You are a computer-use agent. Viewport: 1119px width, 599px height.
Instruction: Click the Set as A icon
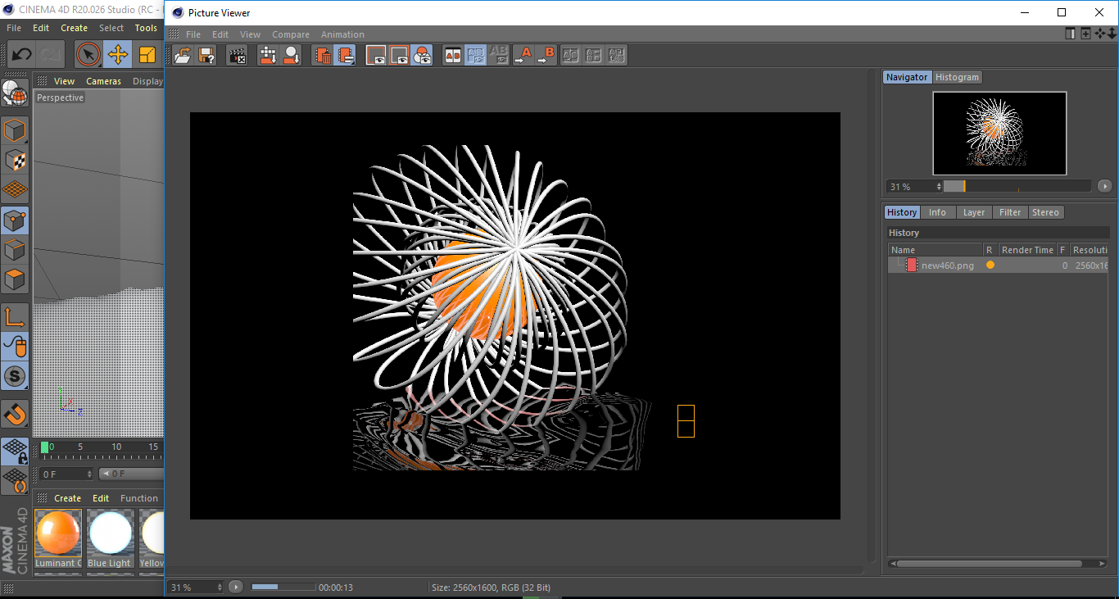[x=523, y=55]
